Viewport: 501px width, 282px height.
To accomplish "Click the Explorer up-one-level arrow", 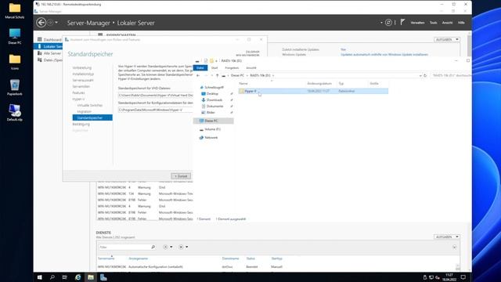I will click(218, 76).
